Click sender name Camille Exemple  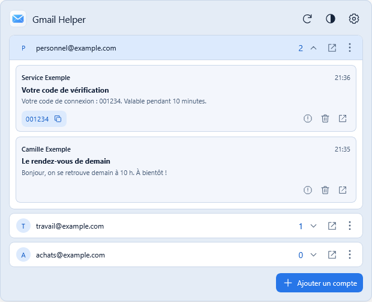[46, 149]
